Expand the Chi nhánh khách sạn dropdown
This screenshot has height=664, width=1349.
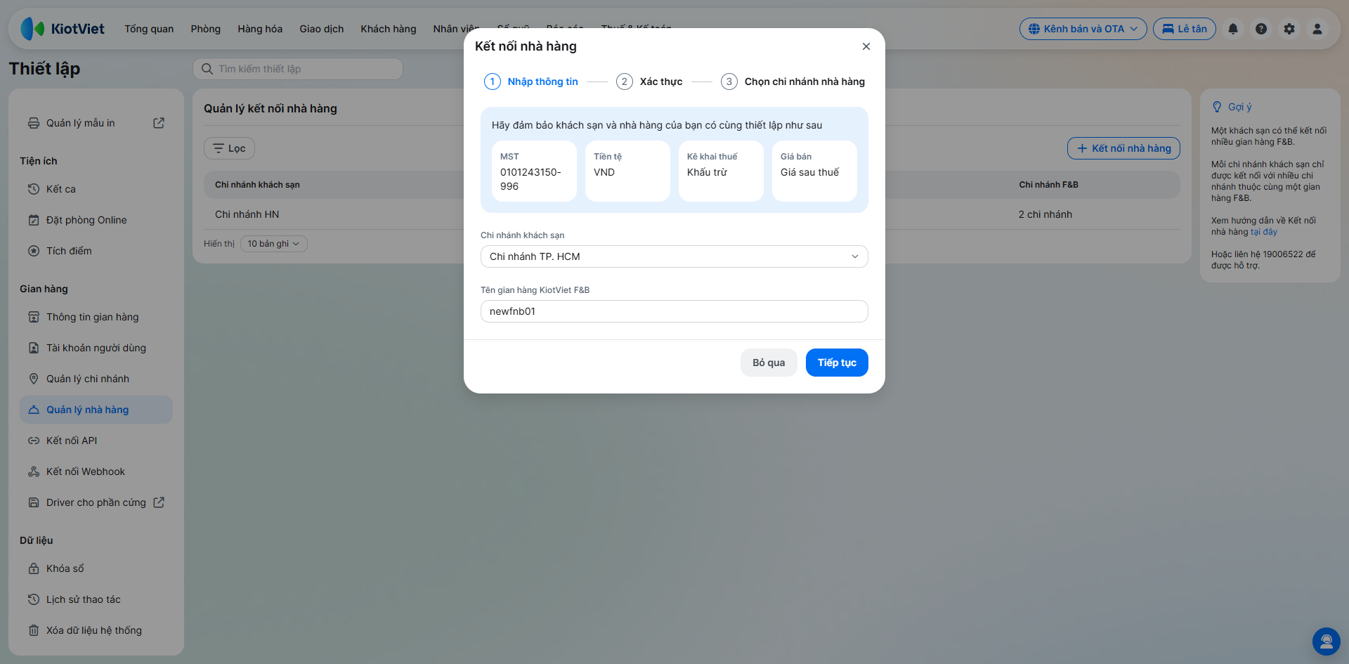tap(674, 256)
